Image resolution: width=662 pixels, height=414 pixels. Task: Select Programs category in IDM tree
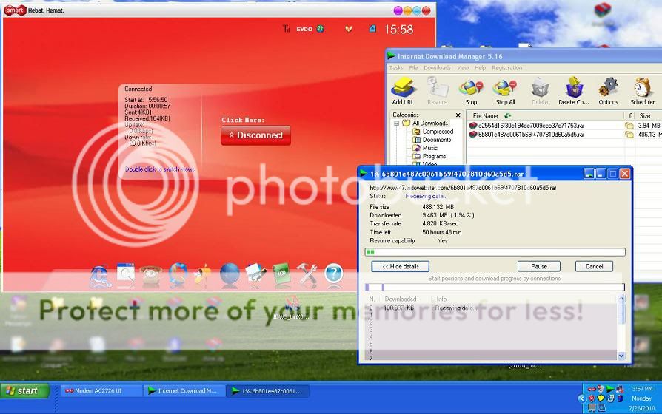tap(429, 156)
